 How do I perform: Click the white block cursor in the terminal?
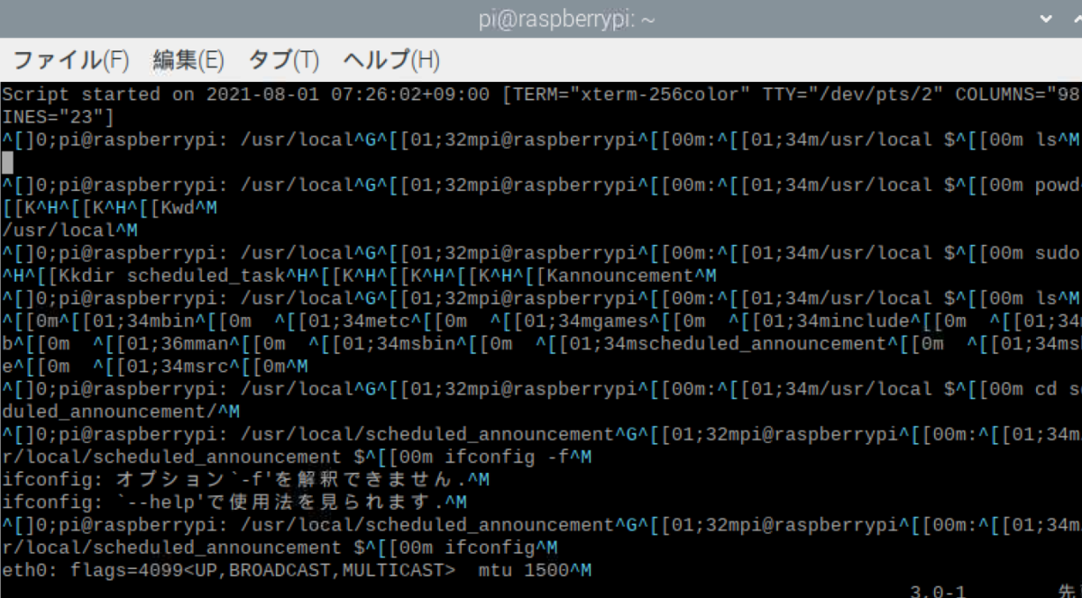7,163
